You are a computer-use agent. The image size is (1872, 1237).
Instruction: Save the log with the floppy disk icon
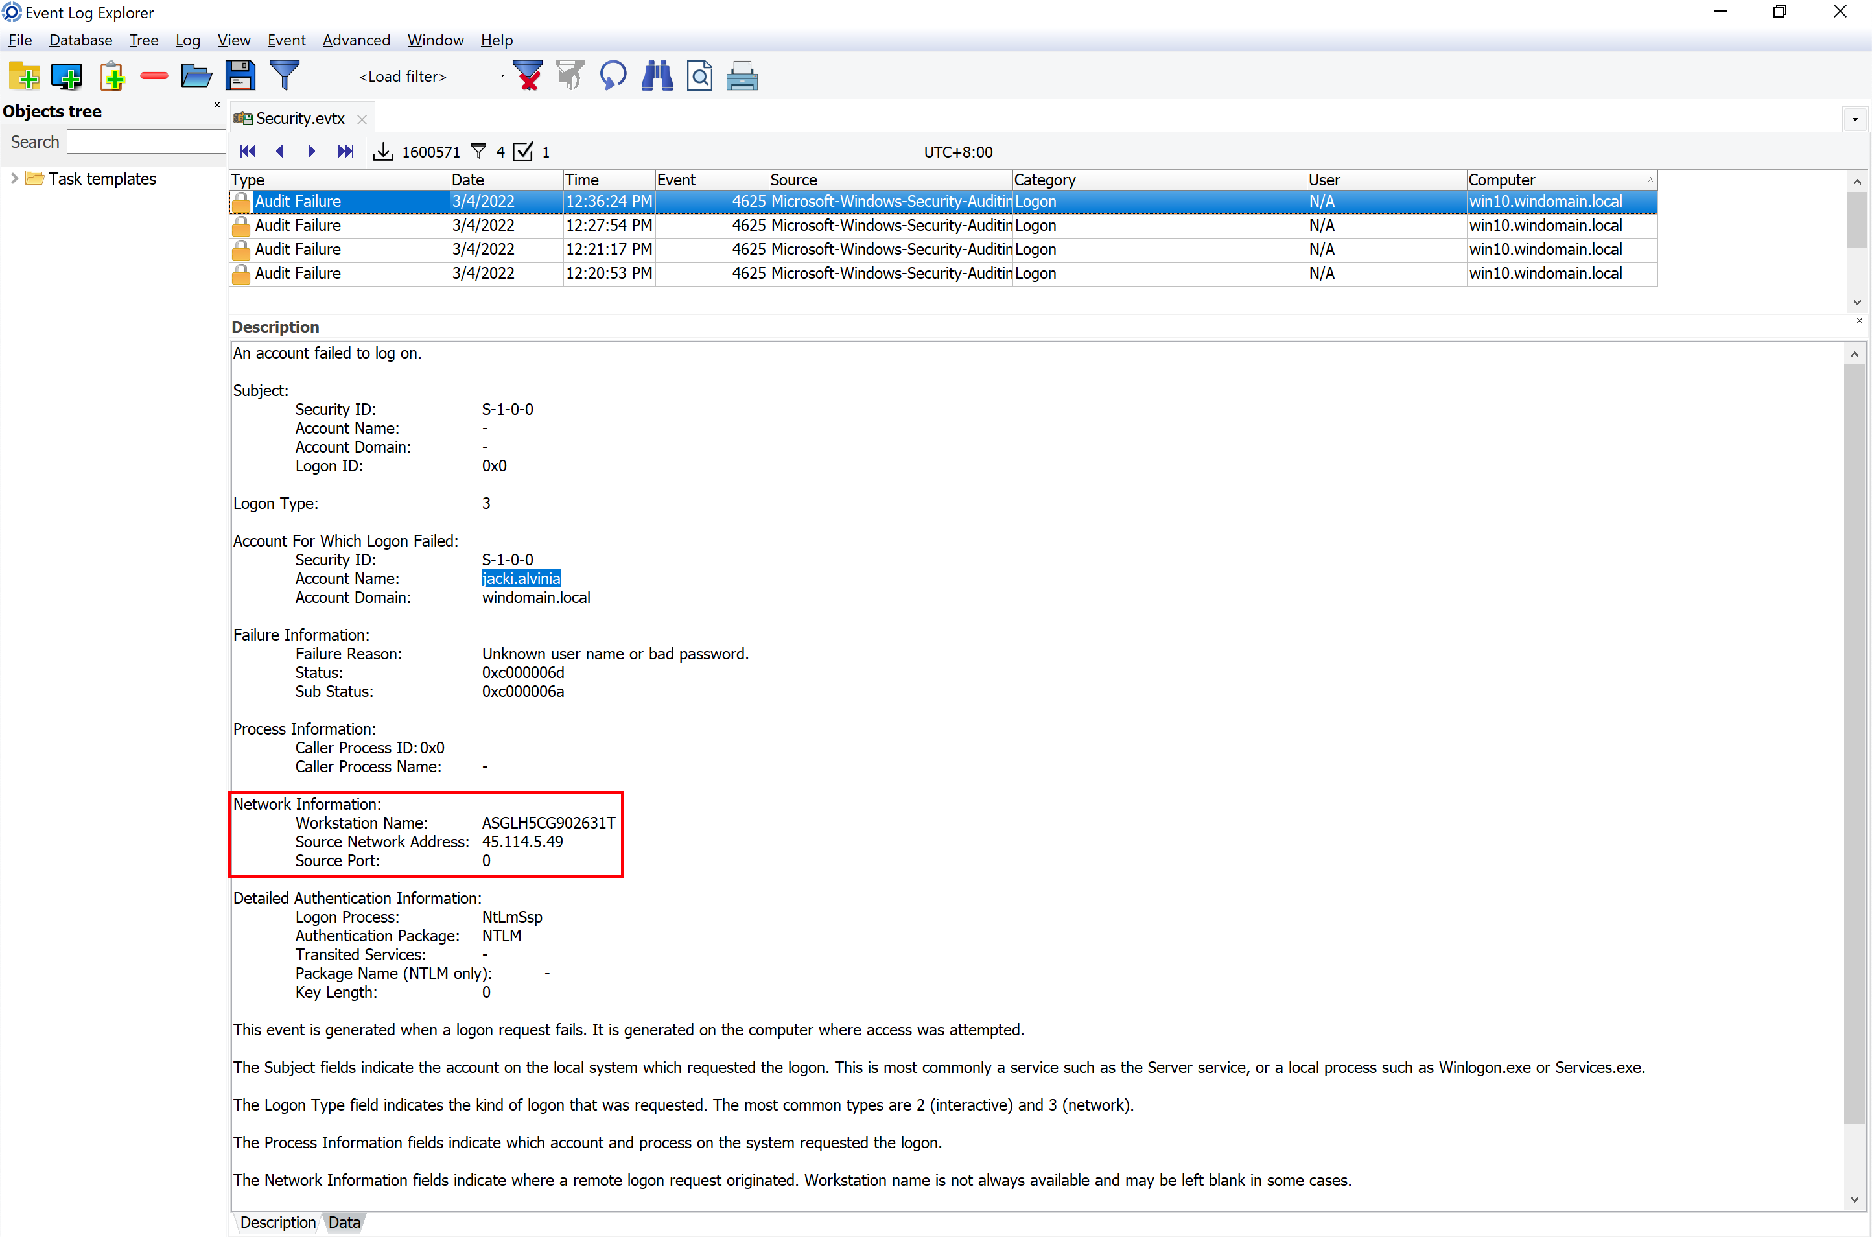240,77
